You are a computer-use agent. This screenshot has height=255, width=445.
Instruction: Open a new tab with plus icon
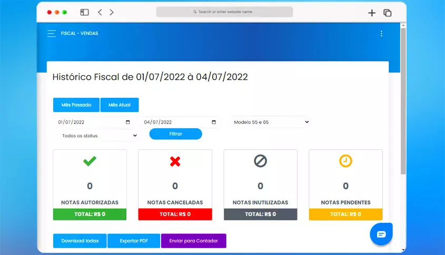point(372,13)
